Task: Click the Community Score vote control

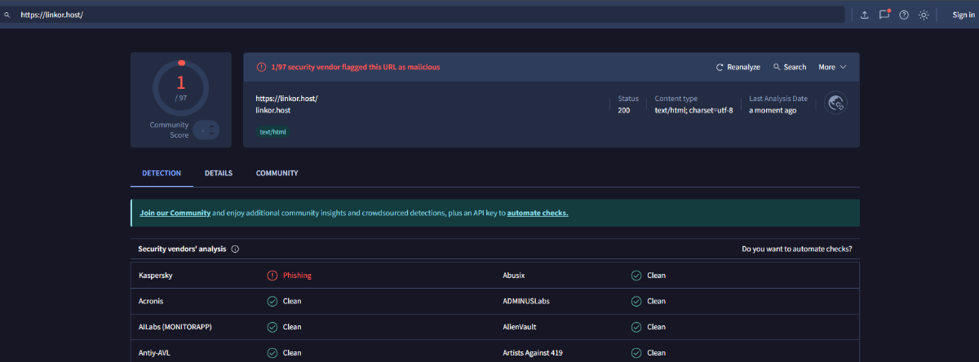Action: point(206,130)
